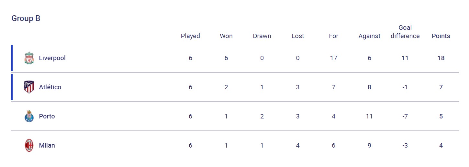Screen dimensions: 469x167
Task: Click the Lost column header
Action: tap(298, 36)
